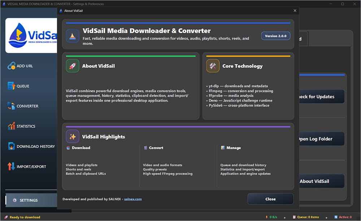Screen dimensions: 361x221
Task: Click 'Statistics and import/export' text
Action: click(x=243, y=169)
